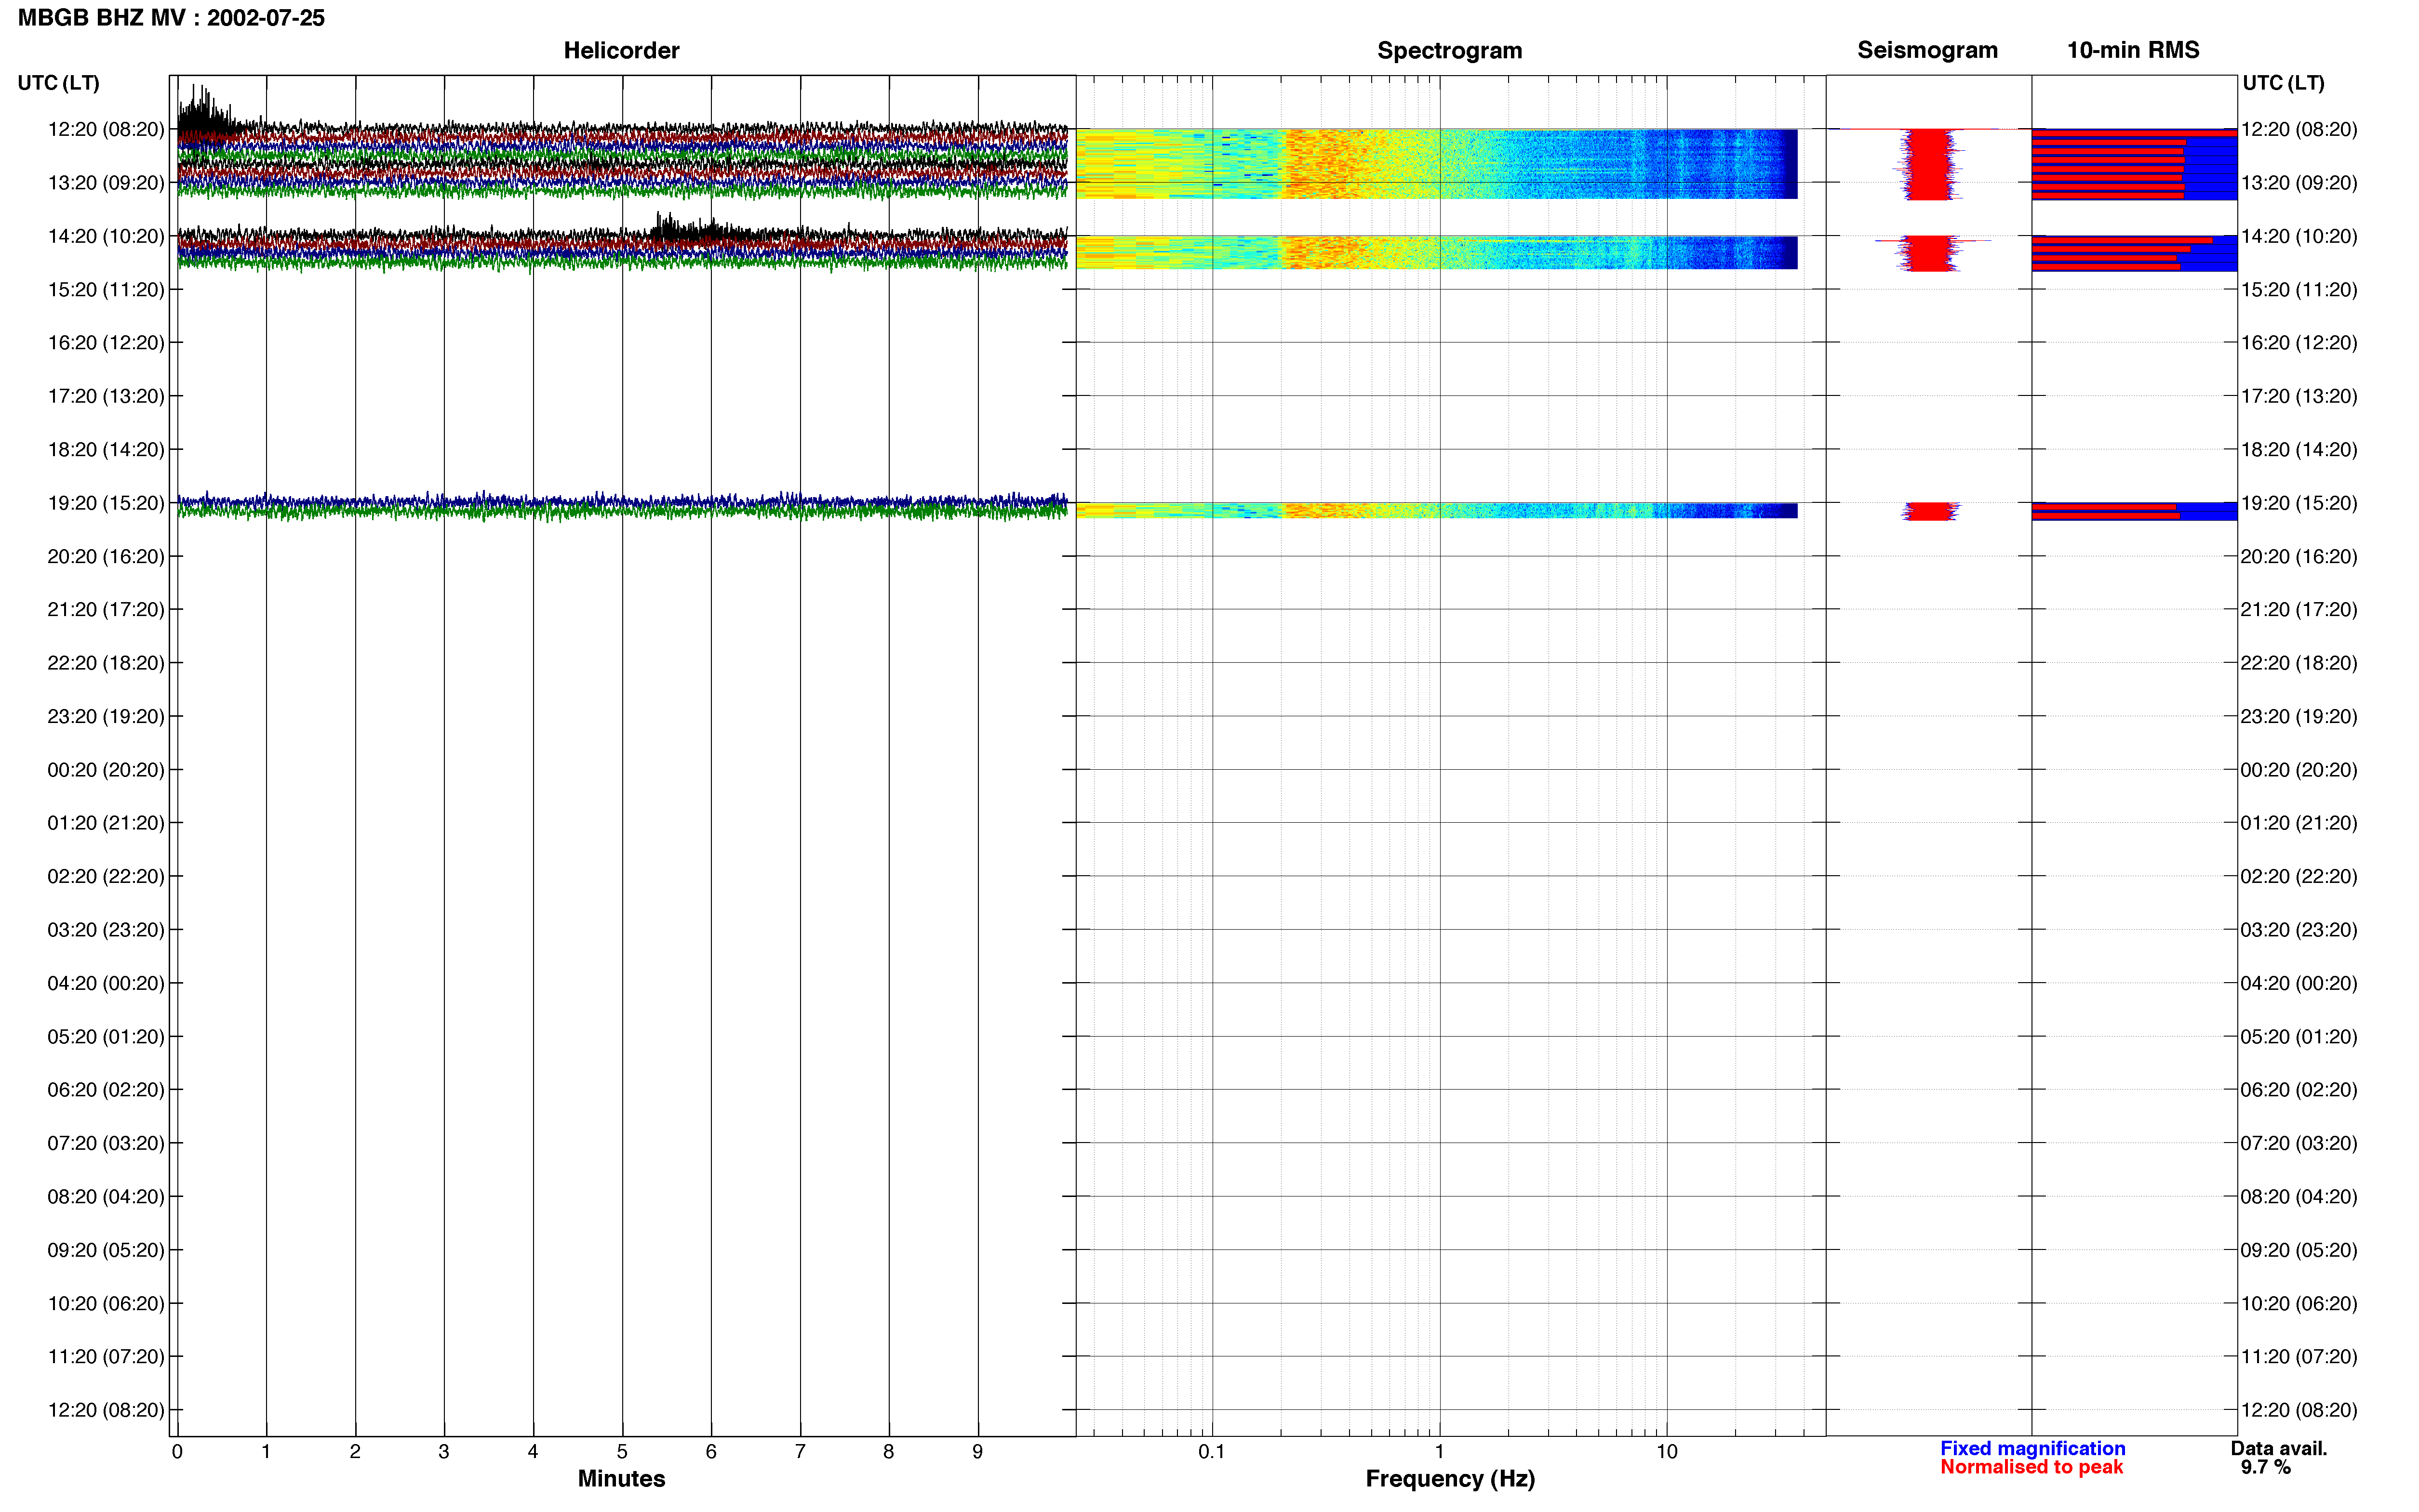Image resolution: width=2419 pixels, height=1512 pixels.
Task: Click right time label 03:20 (23:20)
Action: (2299, 929)
